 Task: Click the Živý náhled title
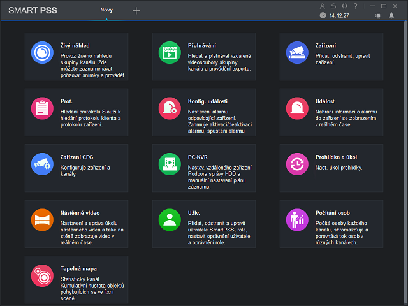coord(75,45)
